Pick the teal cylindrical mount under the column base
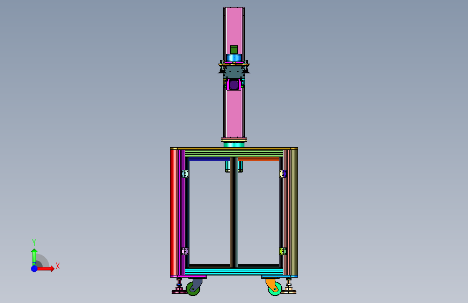468x303 pixels. coord(234,144)
